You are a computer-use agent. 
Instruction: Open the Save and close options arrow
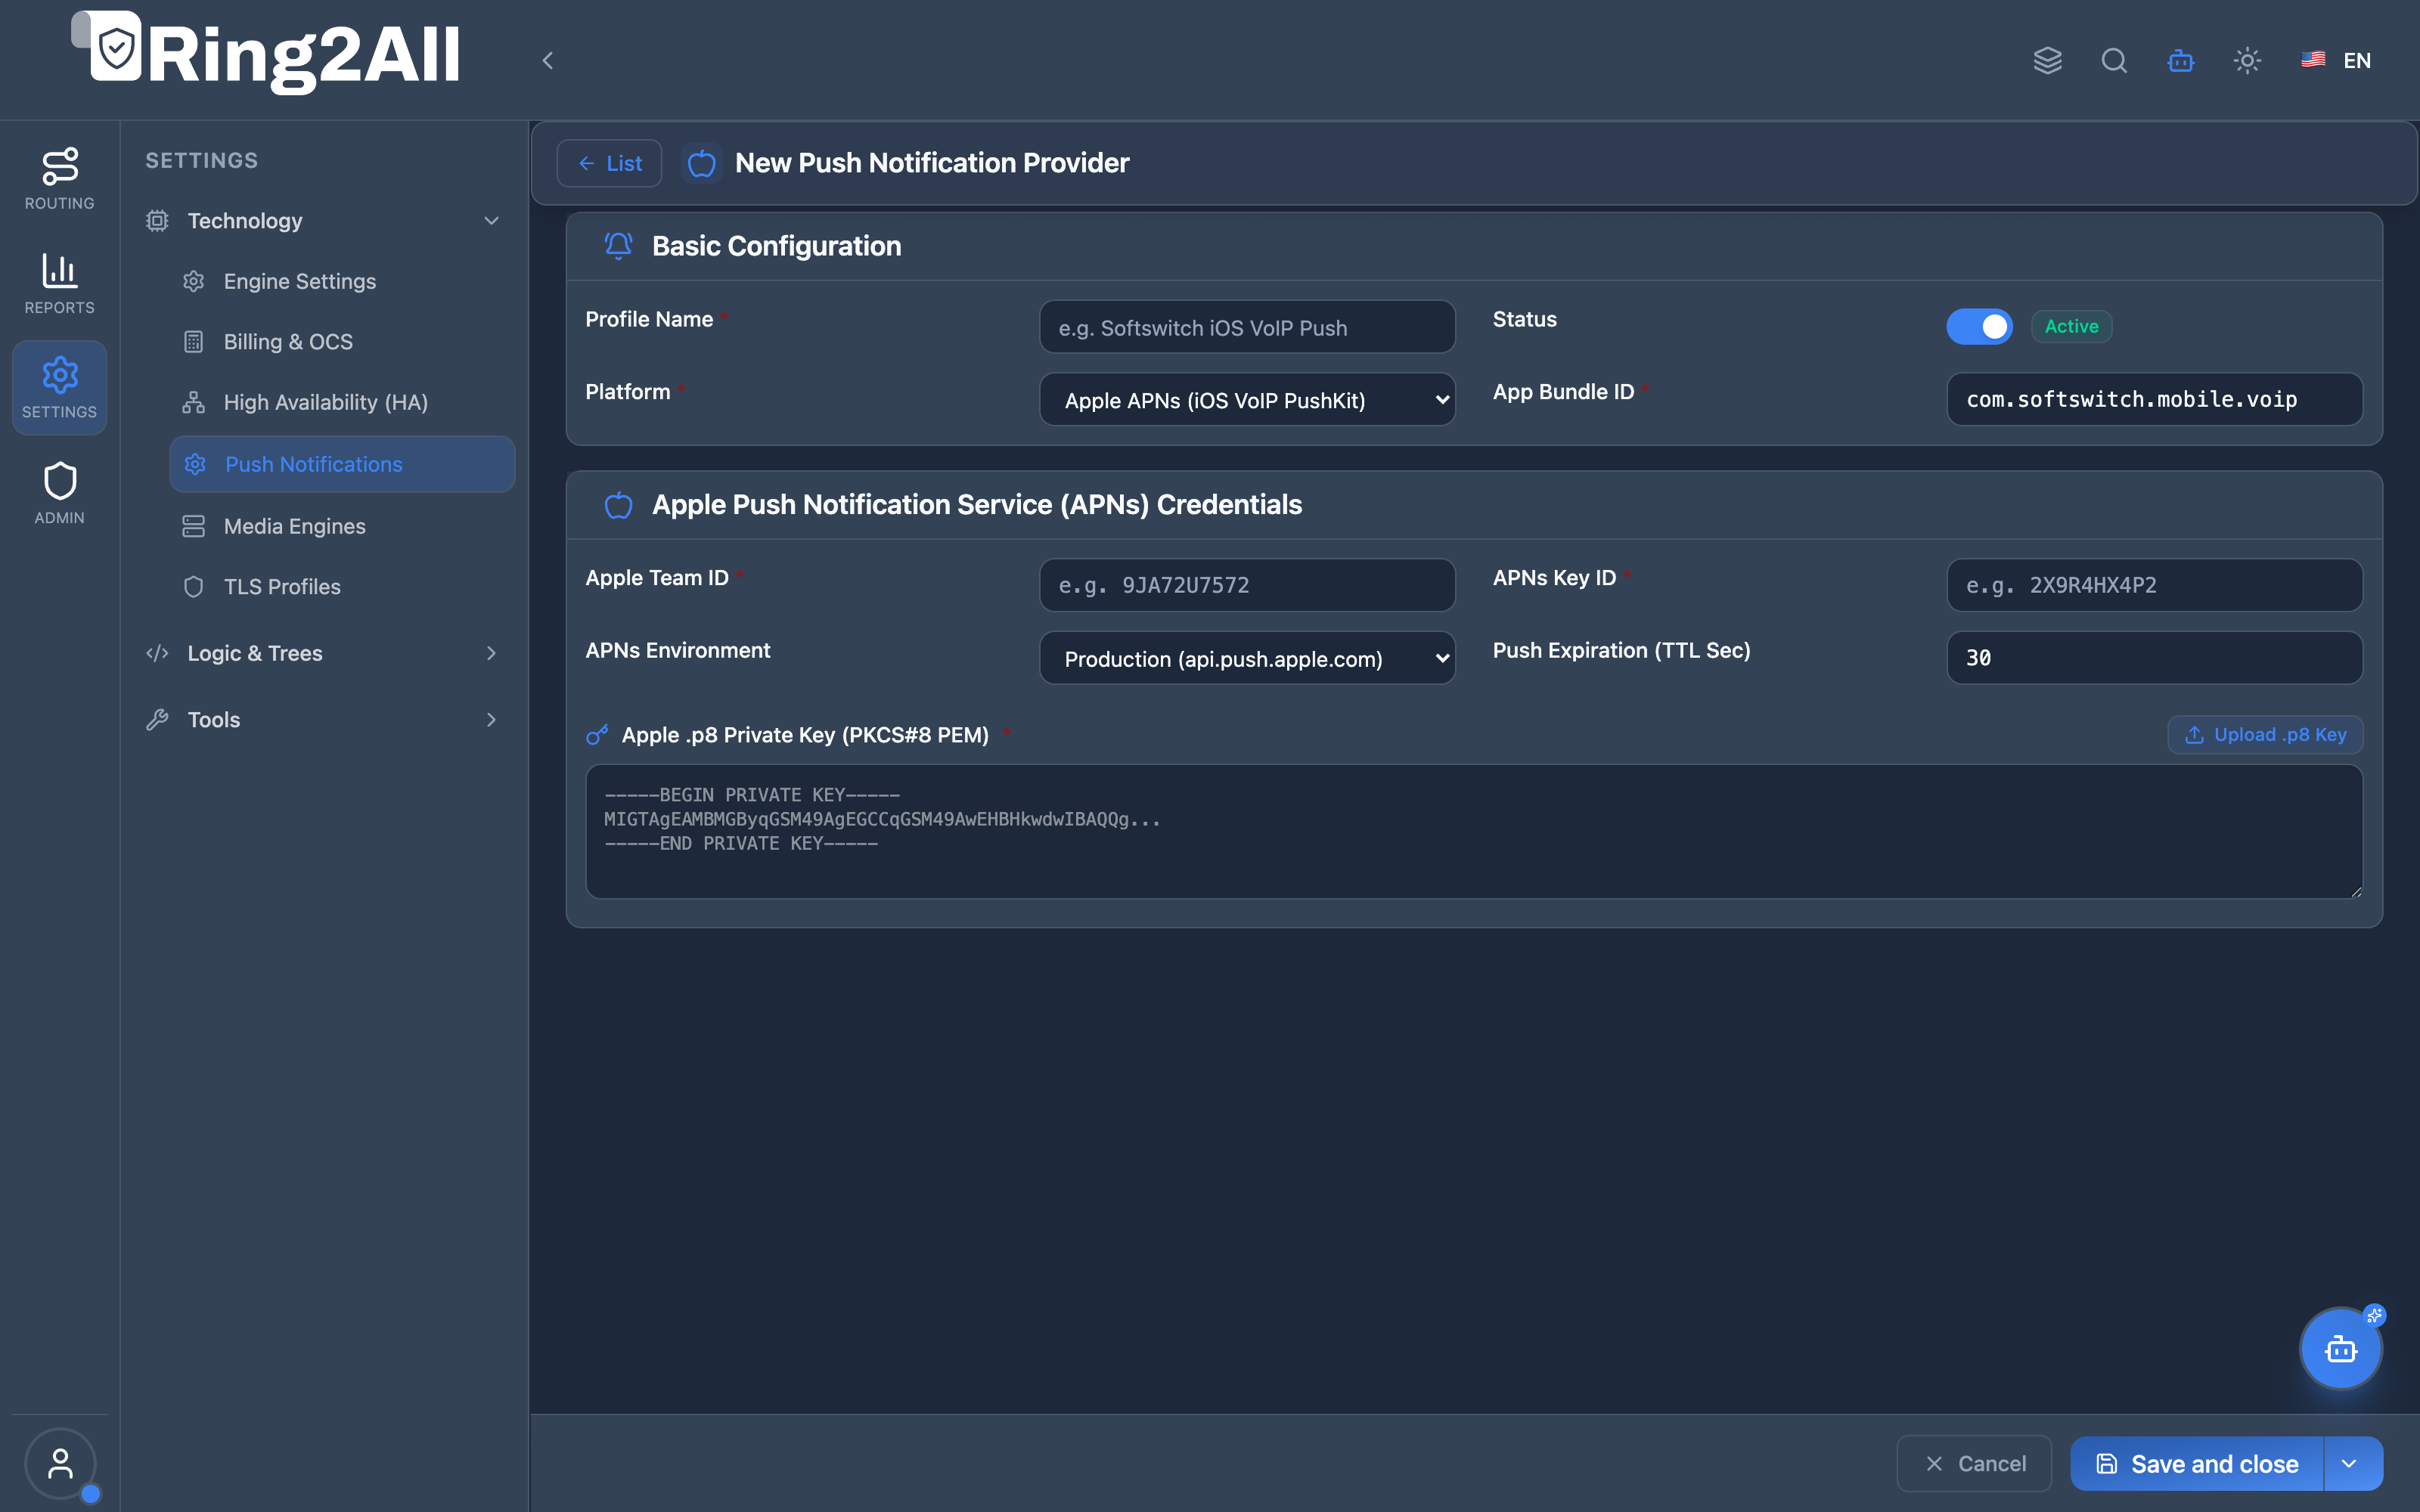click(x=2351, y=1464)
